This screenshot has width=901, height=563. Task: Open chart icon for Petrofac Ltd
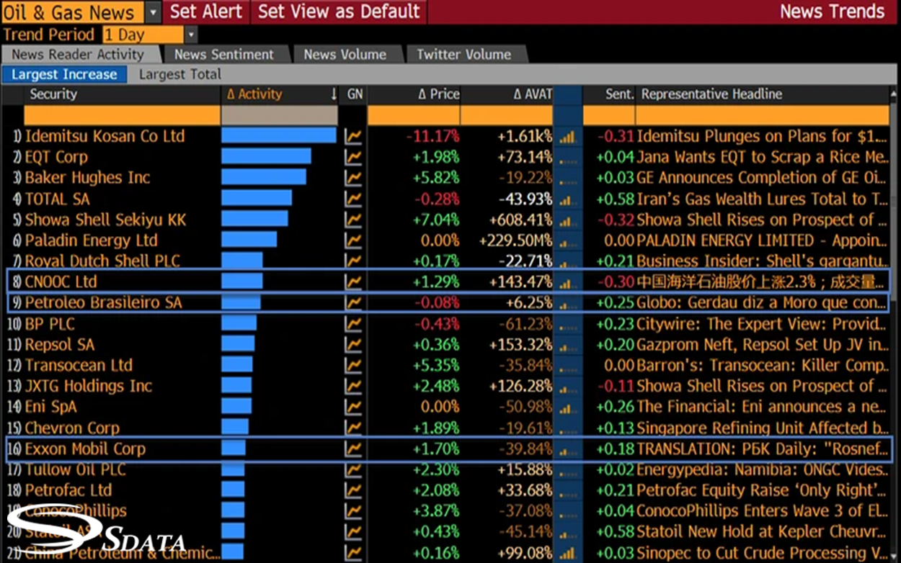[x=353, y=491]
